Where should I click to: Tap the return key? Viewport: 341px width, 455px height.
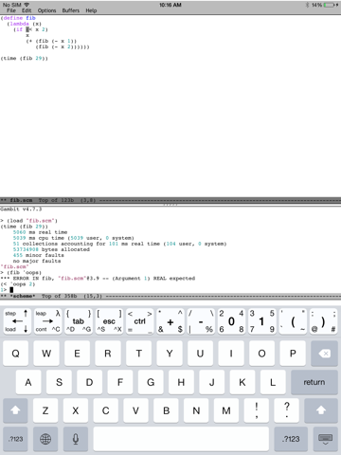point(314,382)
